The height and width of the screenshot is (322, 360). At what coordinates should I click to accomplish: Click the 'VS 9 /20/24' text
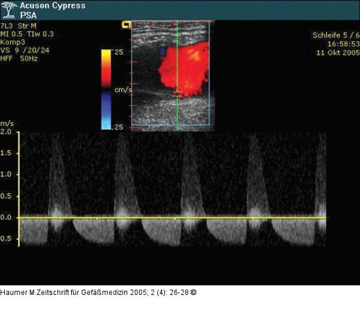pos(25,50)
